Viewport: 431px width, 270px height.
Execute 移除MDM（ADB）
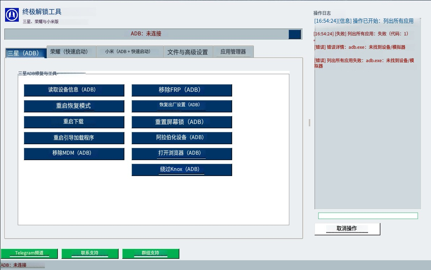pyautogui.click(x=74, y=154)
